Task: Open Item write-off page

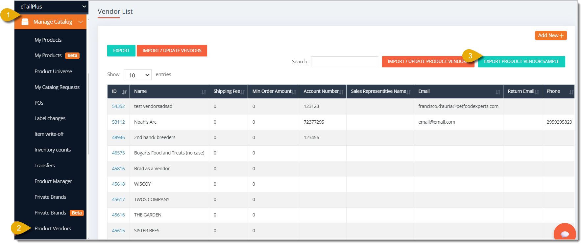Action: [x=49, y=134]
